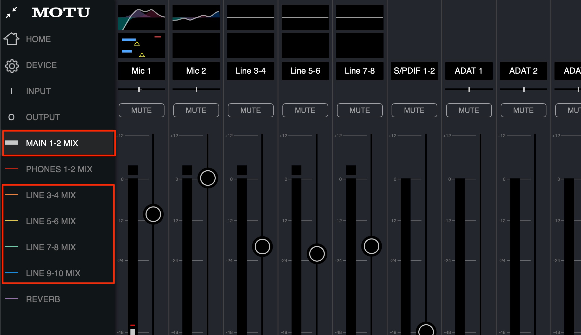Click the S/PDIF 1-2 fader knob
Screen dimensions: 581x335
click(426, 329)
